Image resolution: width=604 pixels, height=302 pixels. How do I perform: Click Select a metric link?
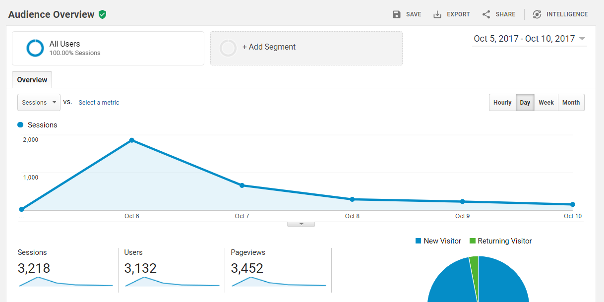coord(99,103)
